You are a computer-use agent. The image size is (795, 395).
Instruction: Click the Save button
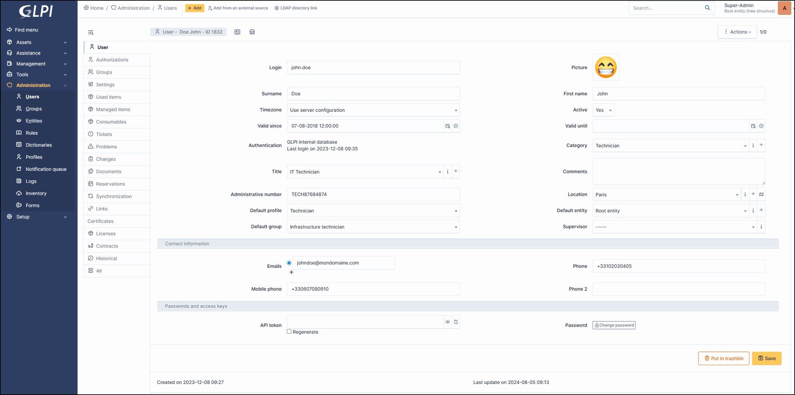pyautogui.click(x=766, y=359)
